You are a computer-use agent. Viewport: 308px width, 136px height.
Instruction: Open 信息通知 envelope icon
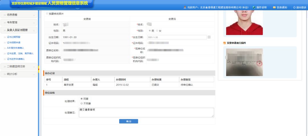[x=274, y=7]
